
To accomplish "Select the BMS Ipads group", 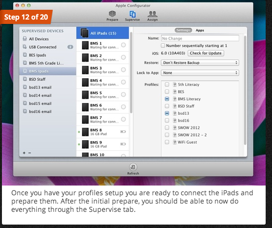I will [48, 71].
